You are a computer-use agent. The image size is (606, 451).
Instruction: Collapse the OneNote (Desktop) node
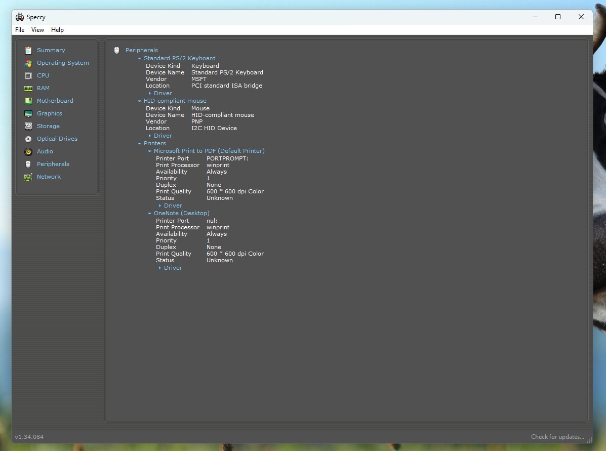149,213
